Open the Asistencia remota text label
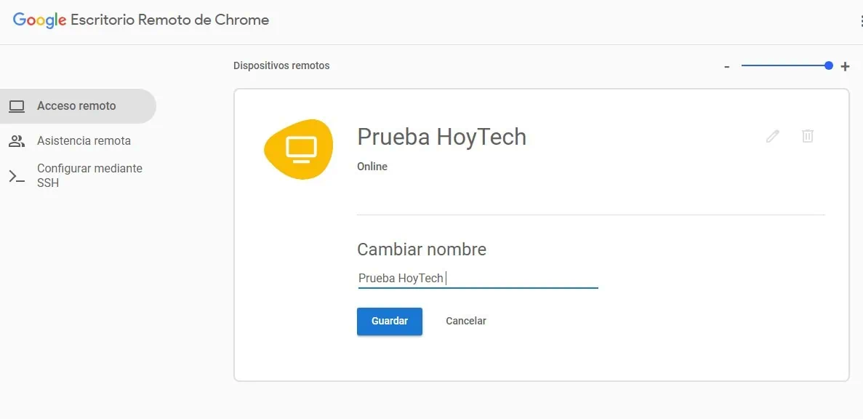The width and height of the screenshot is (863, 419). pos(84,141)
